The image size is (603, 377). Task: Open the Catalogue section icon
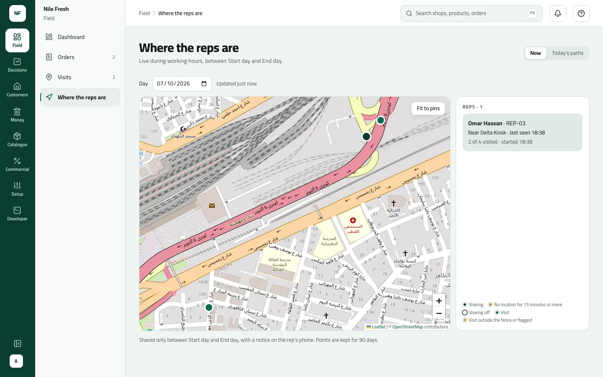[x=17, y=136]
